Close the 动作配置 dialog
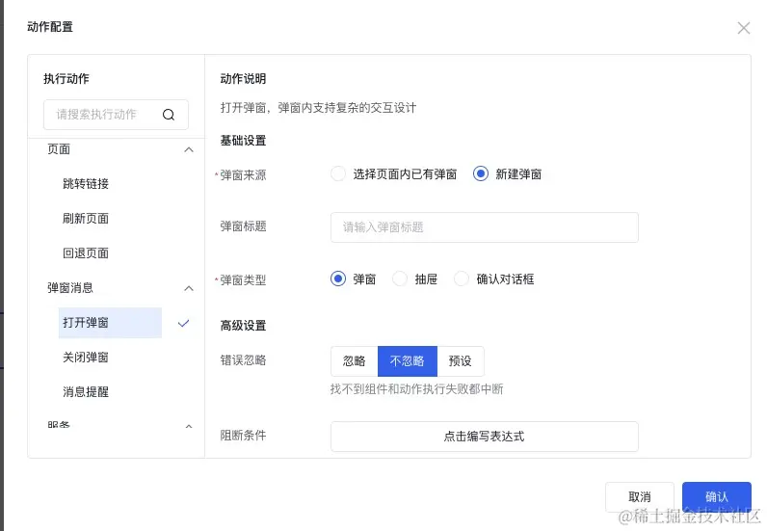The width and height of the screenshot is (767, 531). coord(744,28)
